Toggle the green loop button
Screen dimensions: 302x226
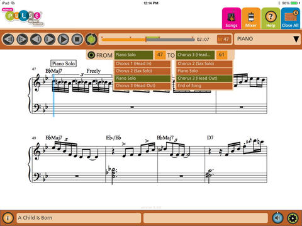point(91,39)
